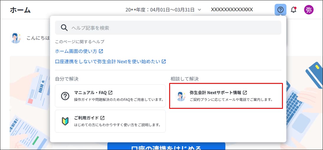Click the assistant avatar beside こんにちは
Viewport: 323px width, 150px height.
(x=16, y=38)
